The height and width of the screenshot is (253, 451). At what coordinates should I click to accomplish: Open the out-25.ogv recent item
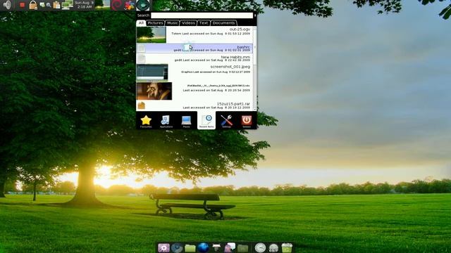click(x=194, y=34)
